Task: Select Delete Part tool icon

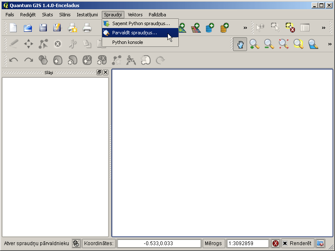Action: 102,60
